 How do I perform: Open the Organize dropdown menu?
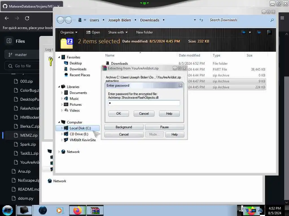click(69, 32)
